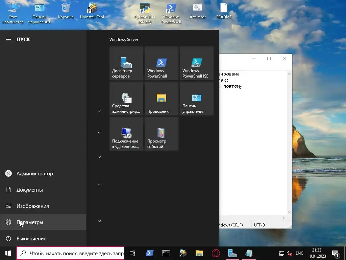
Task: Open Документы from Start menu
Action: click(43, 190)
